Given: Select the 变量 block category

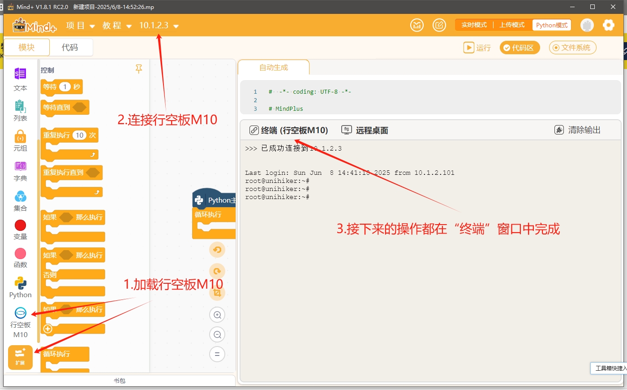Looking at the screenshot, I should click(20, 230).
